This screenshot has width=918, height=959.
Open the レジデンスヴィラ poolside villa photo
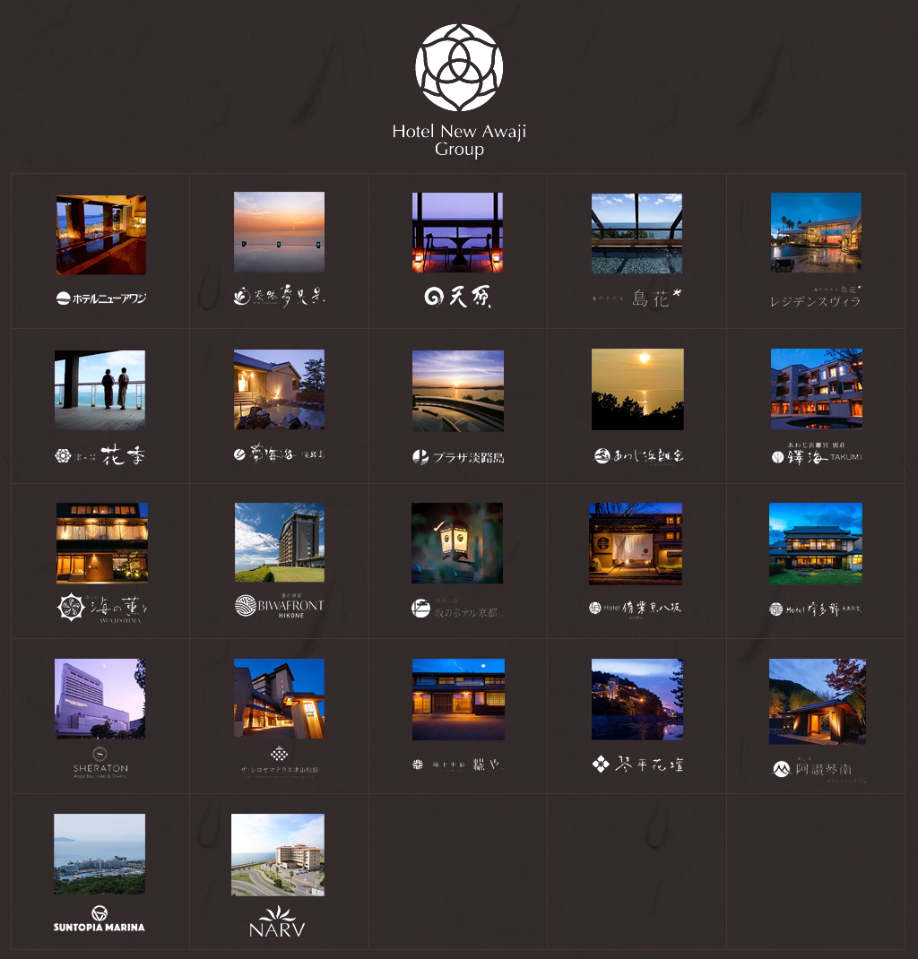pos(816,232)
